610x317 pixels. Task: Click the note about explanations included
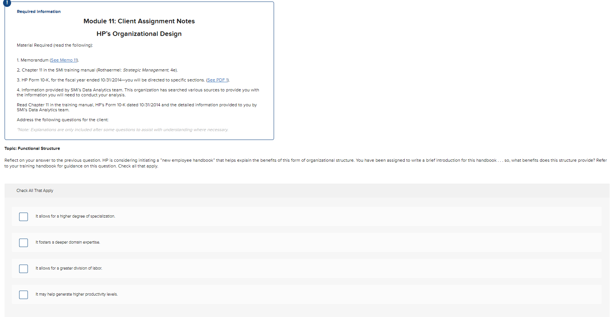pyautogui.click(x=123, y=130)
